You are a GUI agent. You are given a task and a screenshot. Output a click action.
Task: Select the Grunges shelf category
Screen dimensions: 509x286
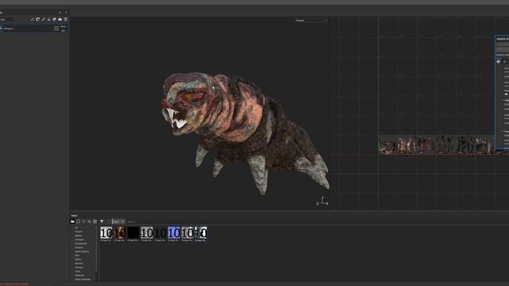click(x=80, y=240)
